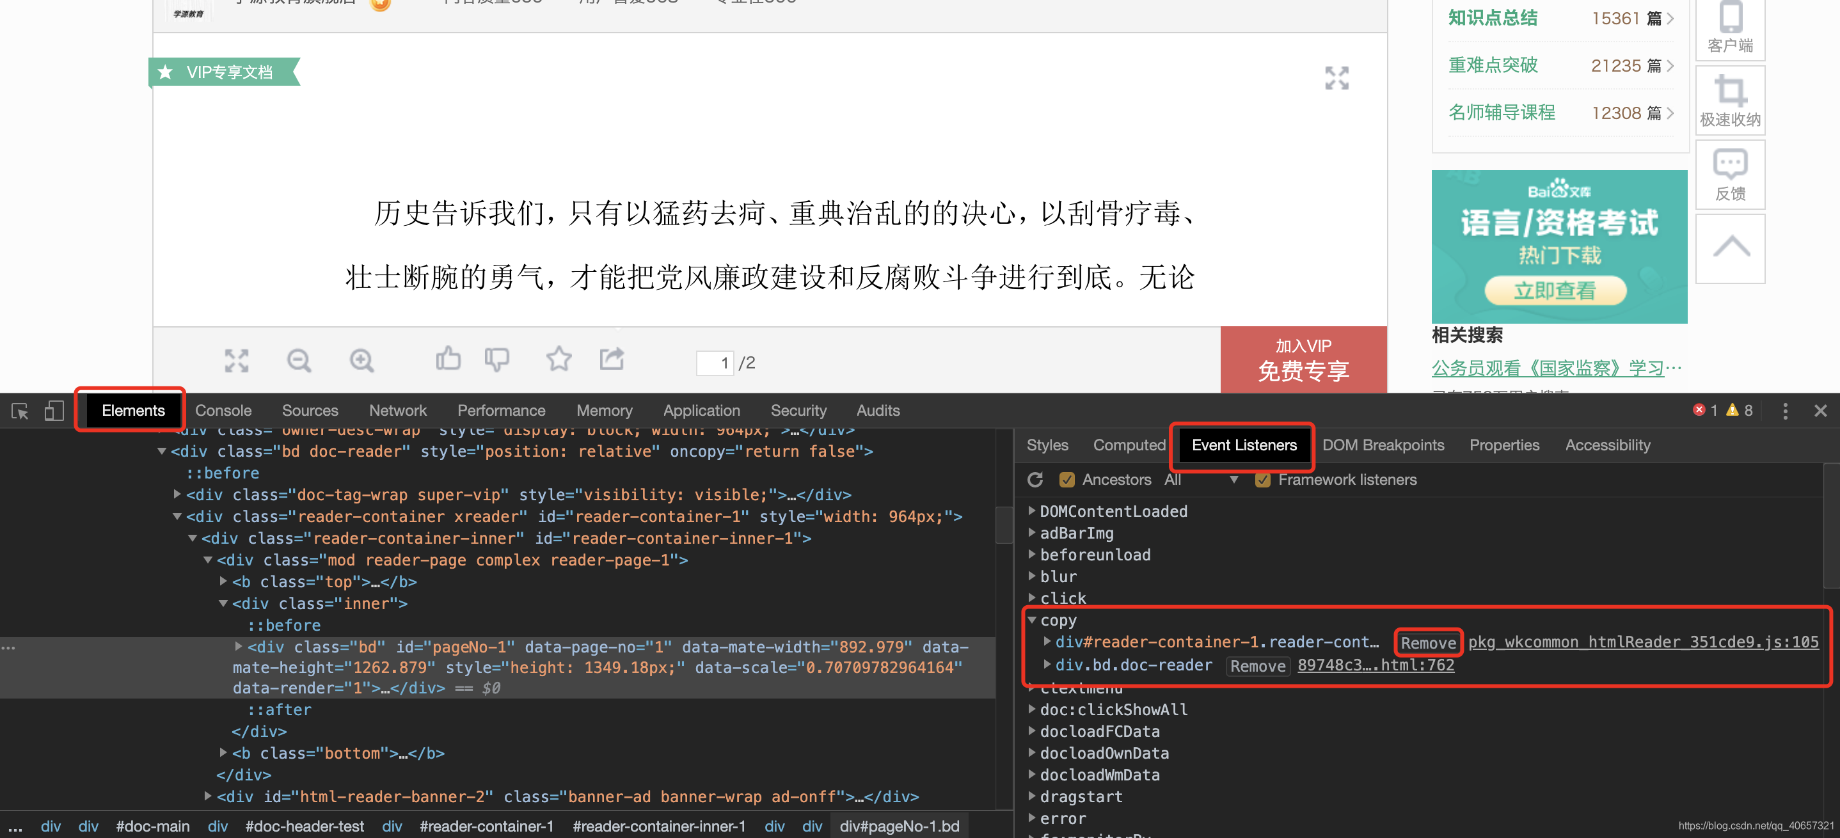Switch to the Console tab
Image resolution: width=1840 pixels, height=838 pixels.
coord(223,411)
